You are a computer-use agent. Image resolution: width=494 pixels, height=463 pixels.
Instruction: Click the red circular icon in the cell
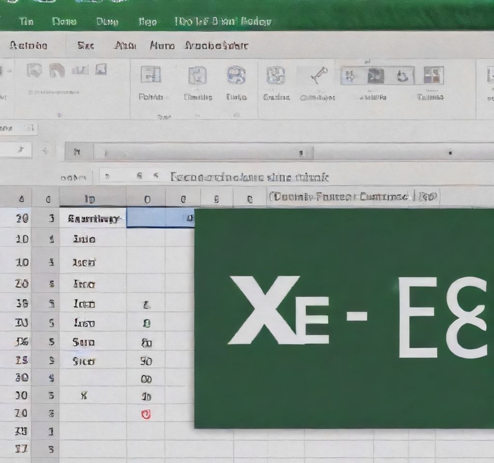[146, 414]
